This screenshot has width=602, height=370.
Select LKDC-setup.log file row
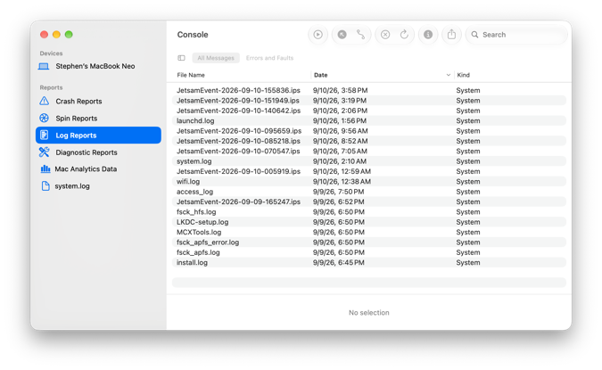tap(369, 222)
